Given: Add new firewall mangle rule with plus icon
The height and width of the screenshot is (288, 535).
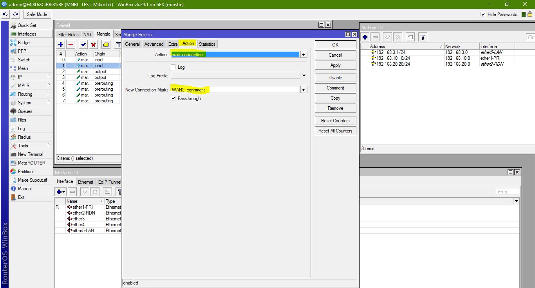Looking at the screenshot, I should coord(61,45).
